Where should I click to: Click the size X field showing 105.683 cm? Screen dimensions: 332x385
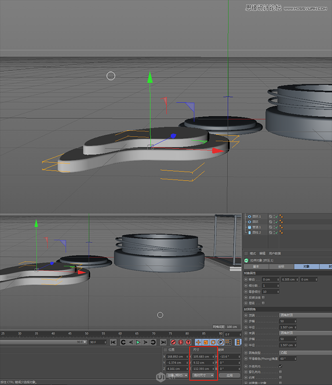(202, 356)
